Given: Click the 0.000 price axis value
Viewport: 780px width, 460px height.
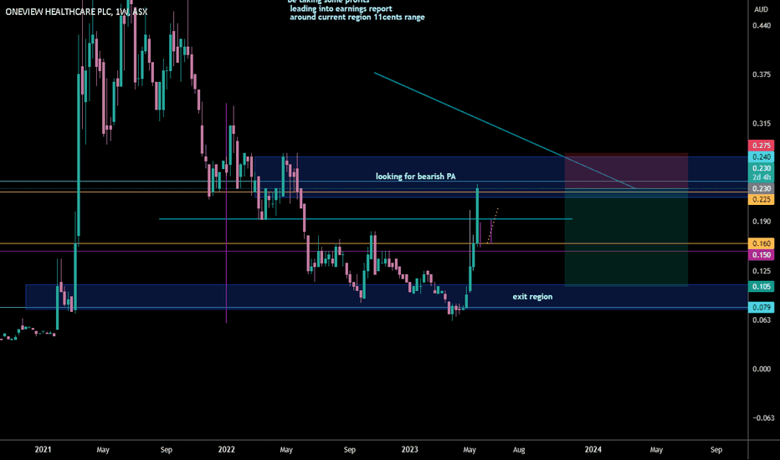Looking at the screenshot, I should tap(762, 369).
